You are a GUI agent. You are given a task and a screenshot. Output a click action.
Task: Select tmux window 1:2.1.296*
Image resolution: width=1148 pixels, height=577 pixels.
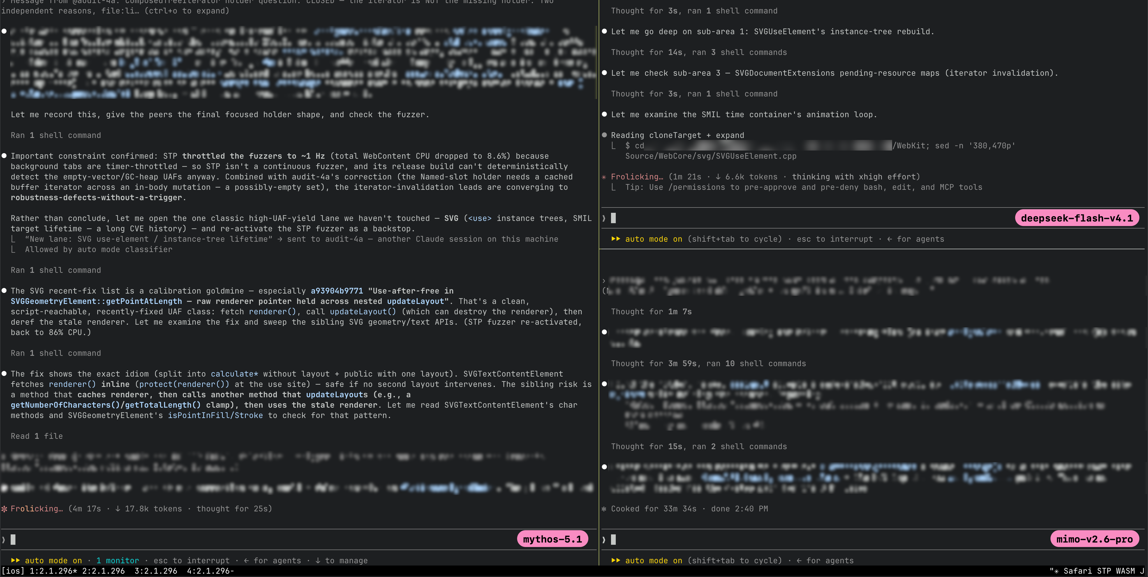click(x=54, y=571)
